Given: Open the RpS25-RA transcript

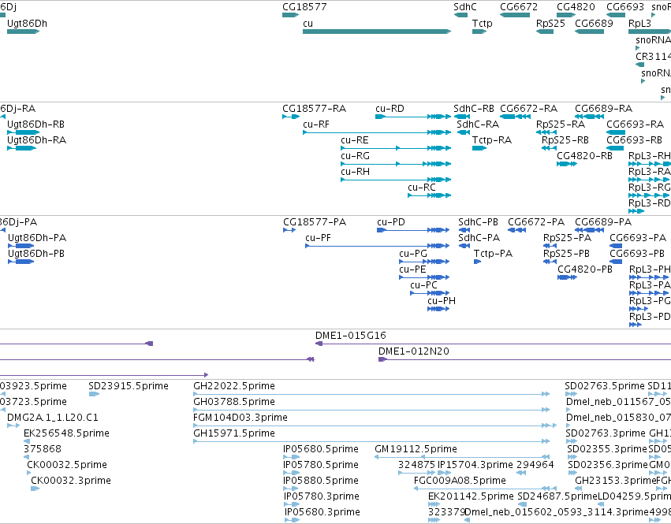Looking at the screenshot, I should pyautogui.click(x=546, y=132).
